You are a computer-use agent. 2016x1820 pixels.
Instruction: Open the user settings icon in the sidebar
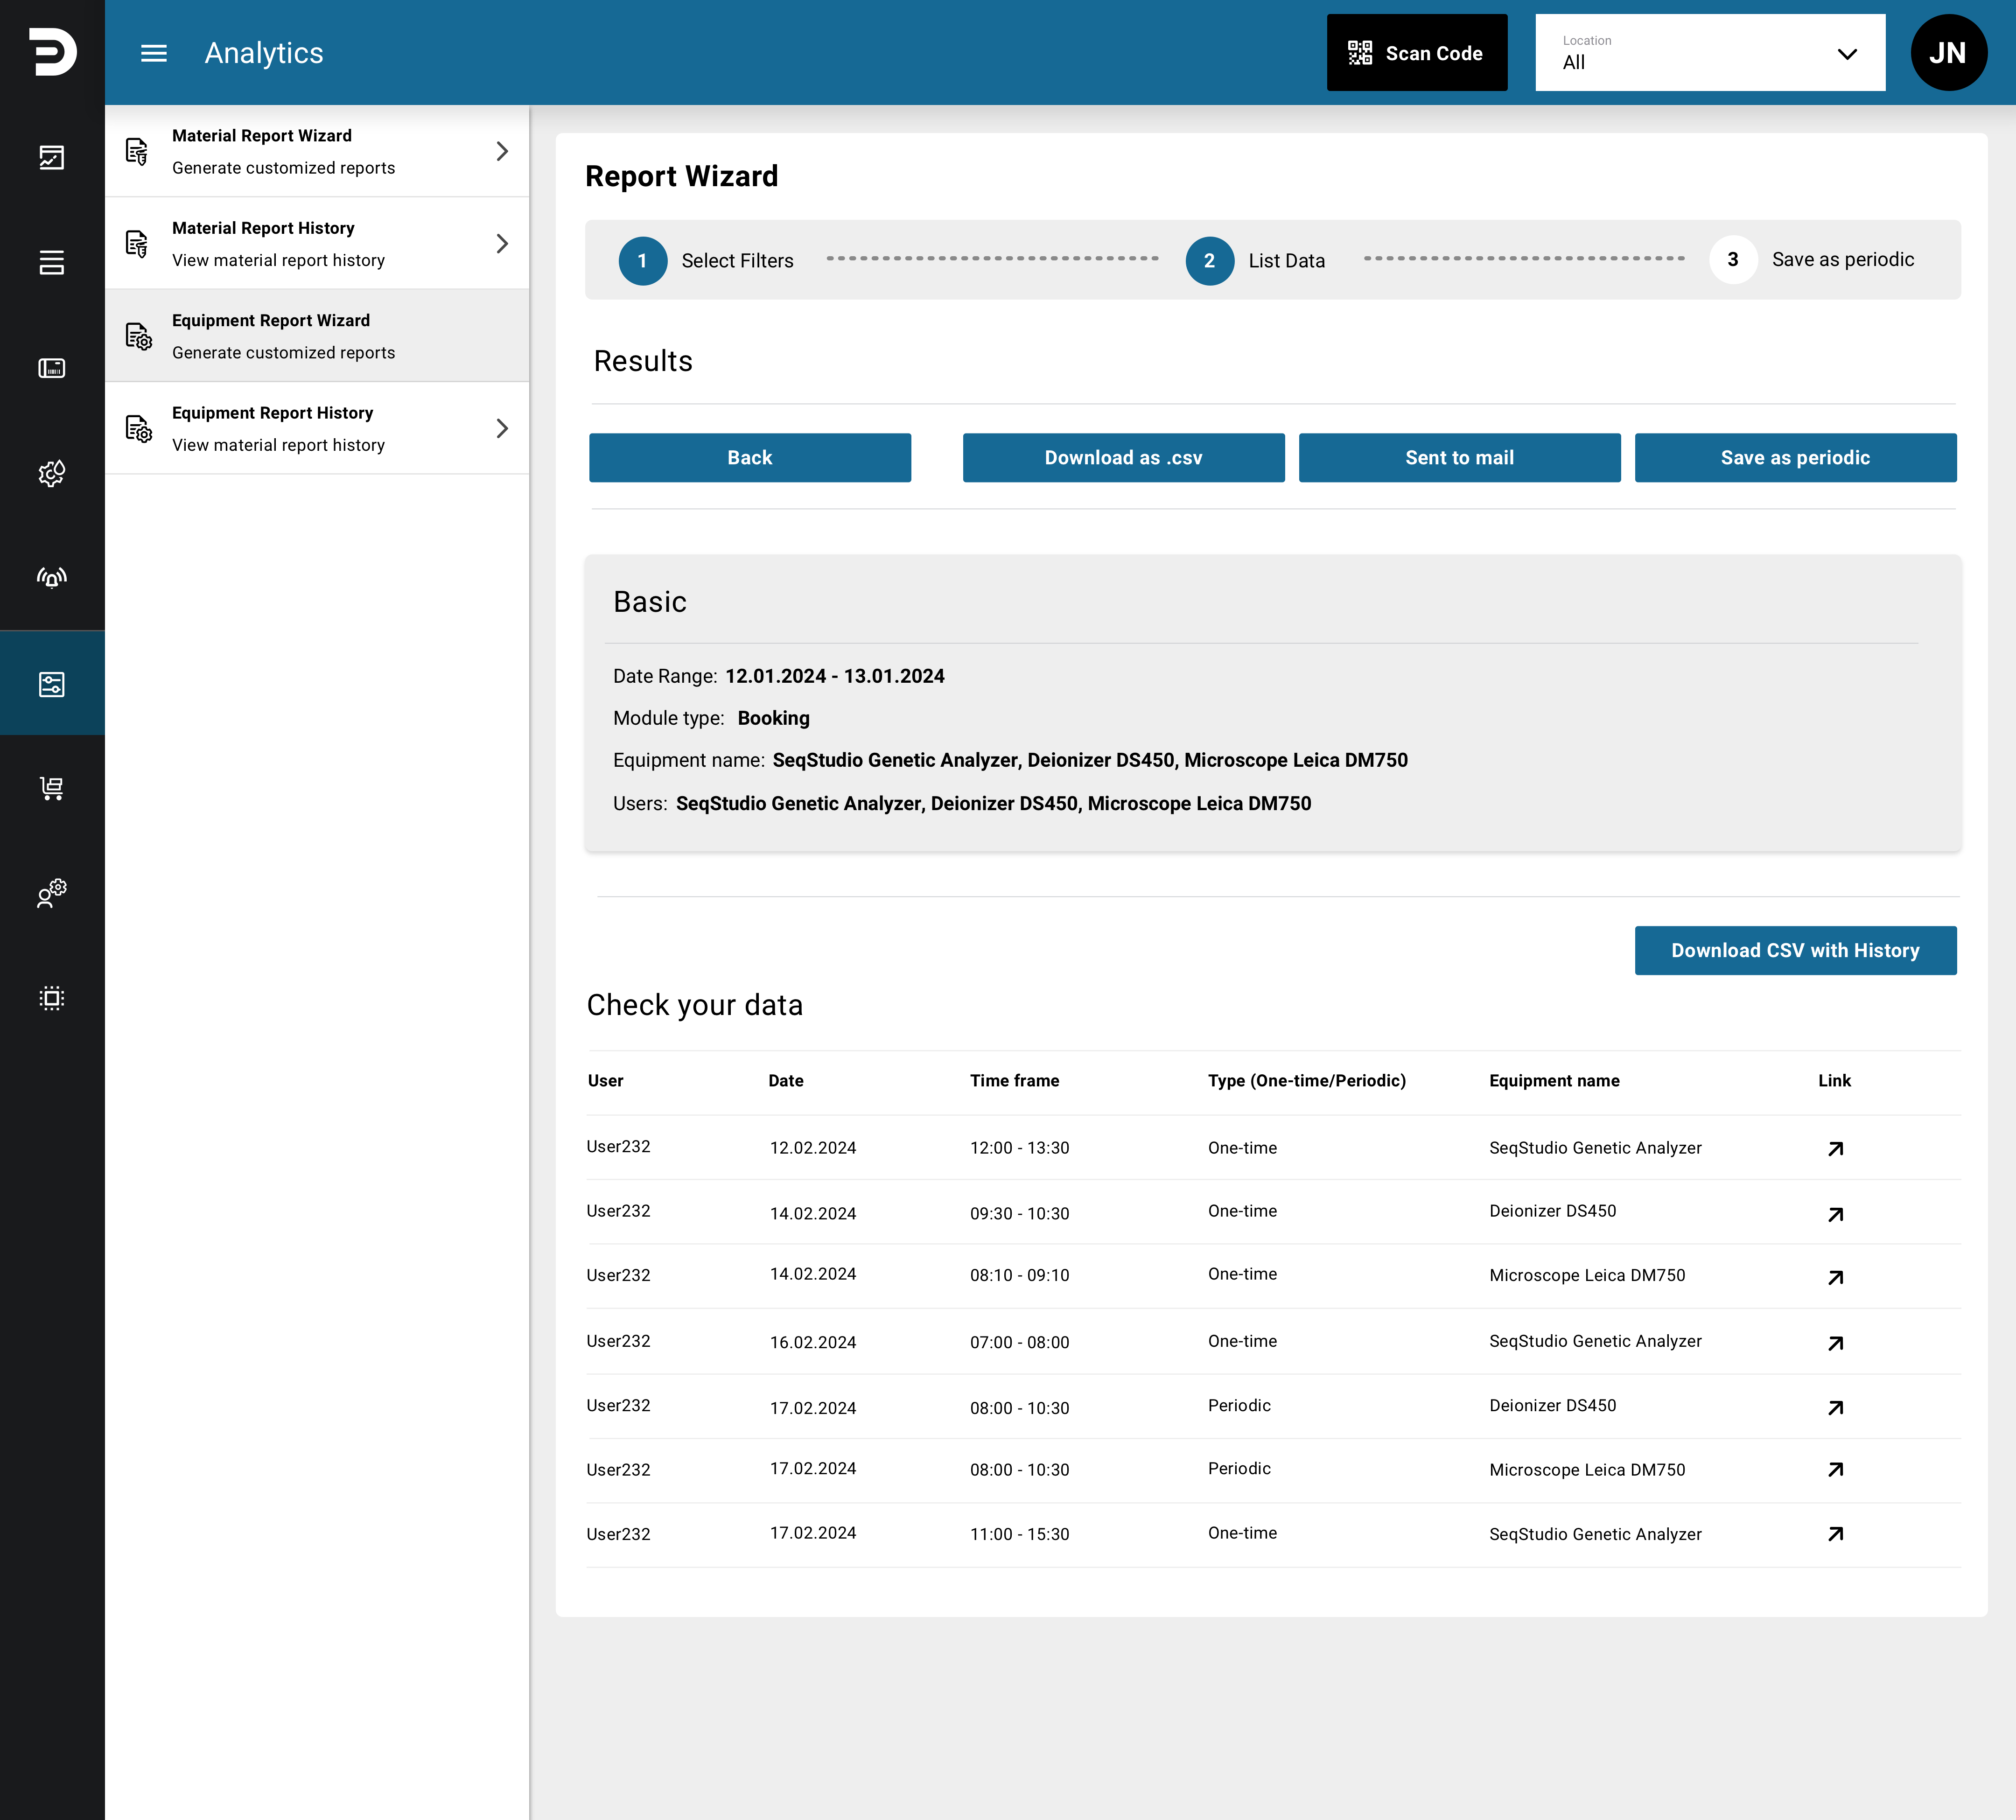click(52, 893)
